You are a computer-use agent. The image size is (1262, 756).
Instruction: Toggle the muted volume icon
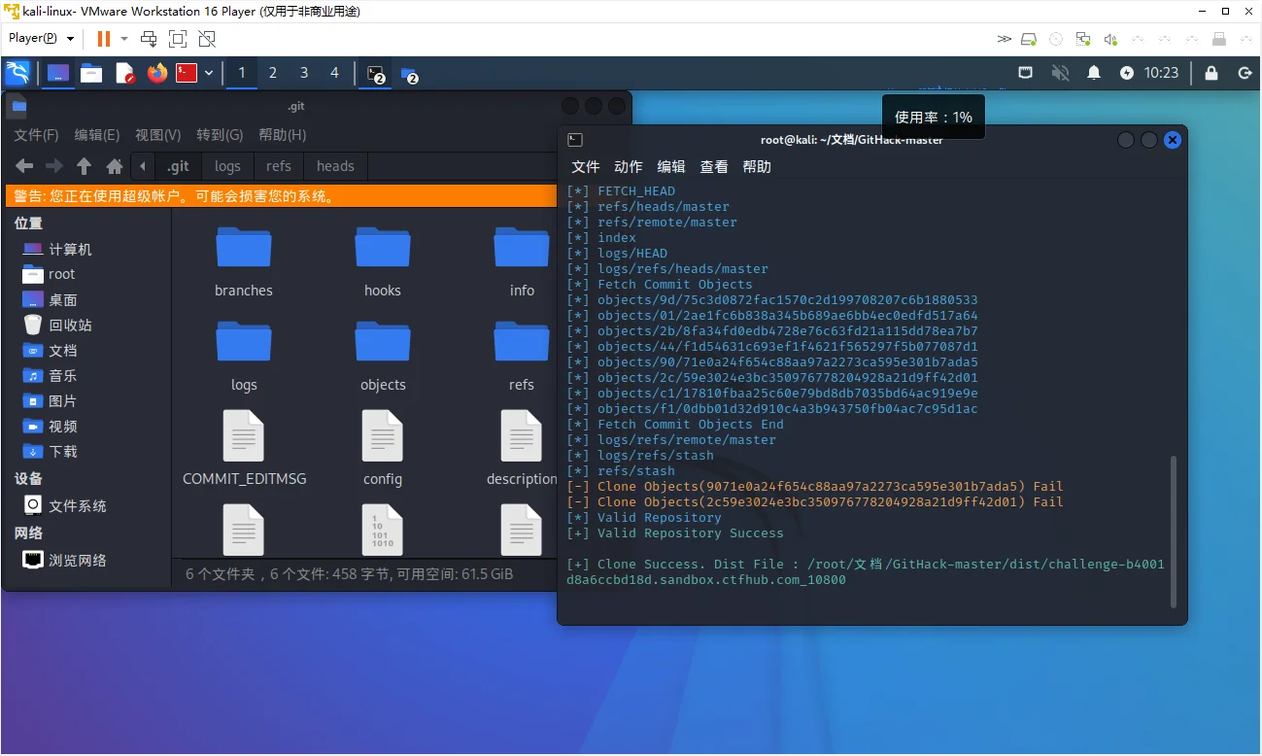[x=1061, y=73]
